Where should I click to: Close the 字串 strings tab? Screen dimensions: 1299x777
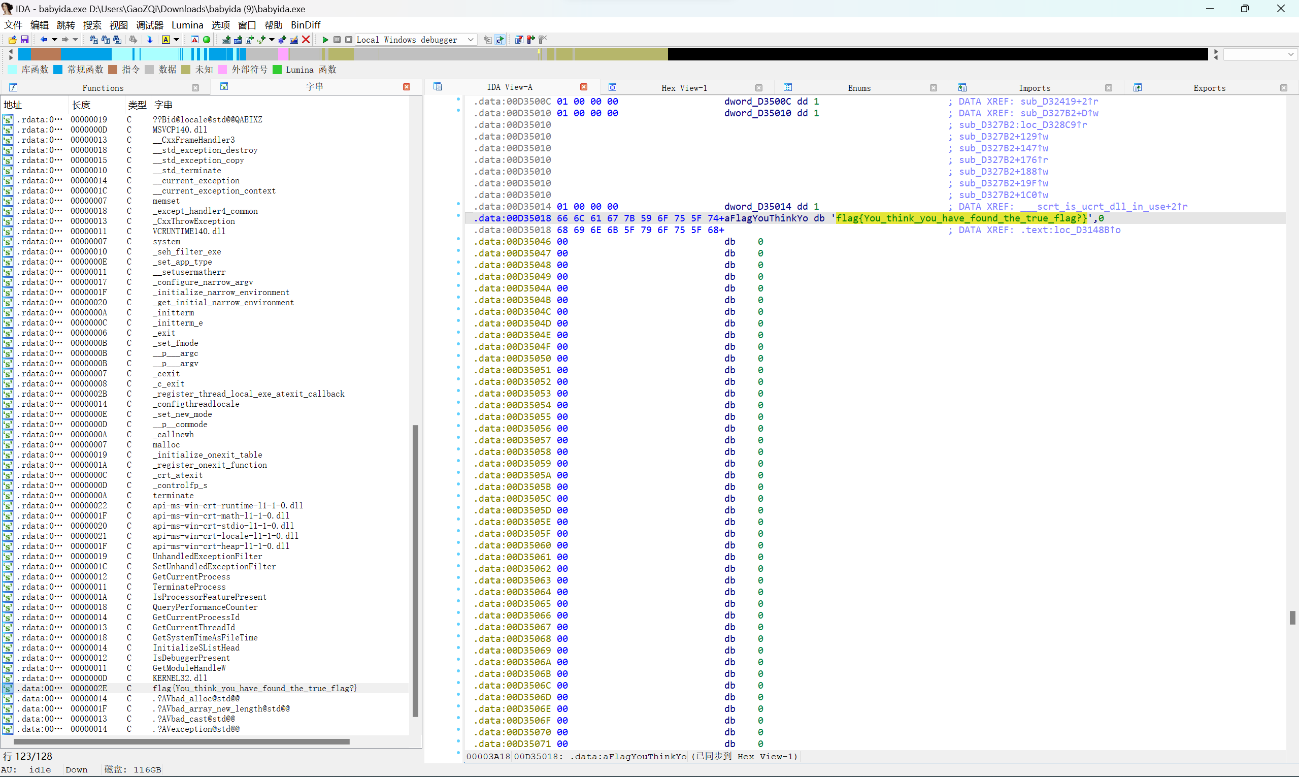tap(407, 87)
